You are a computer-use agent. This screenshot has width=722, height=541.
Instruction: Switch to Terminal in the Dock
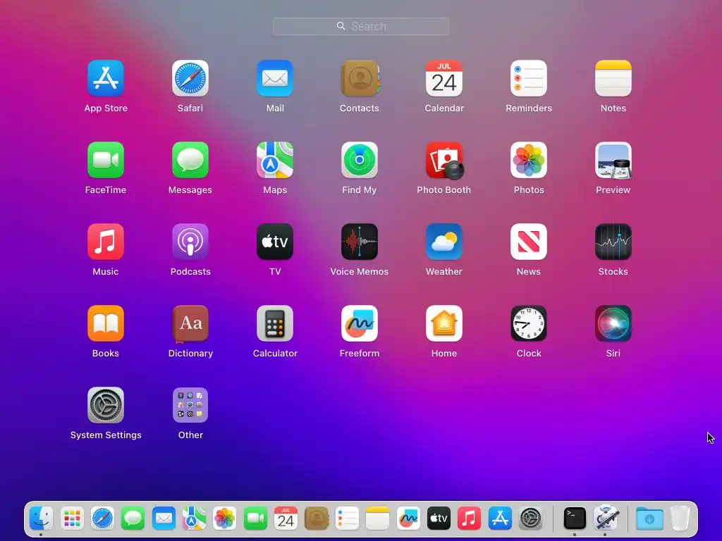point(575,518)
